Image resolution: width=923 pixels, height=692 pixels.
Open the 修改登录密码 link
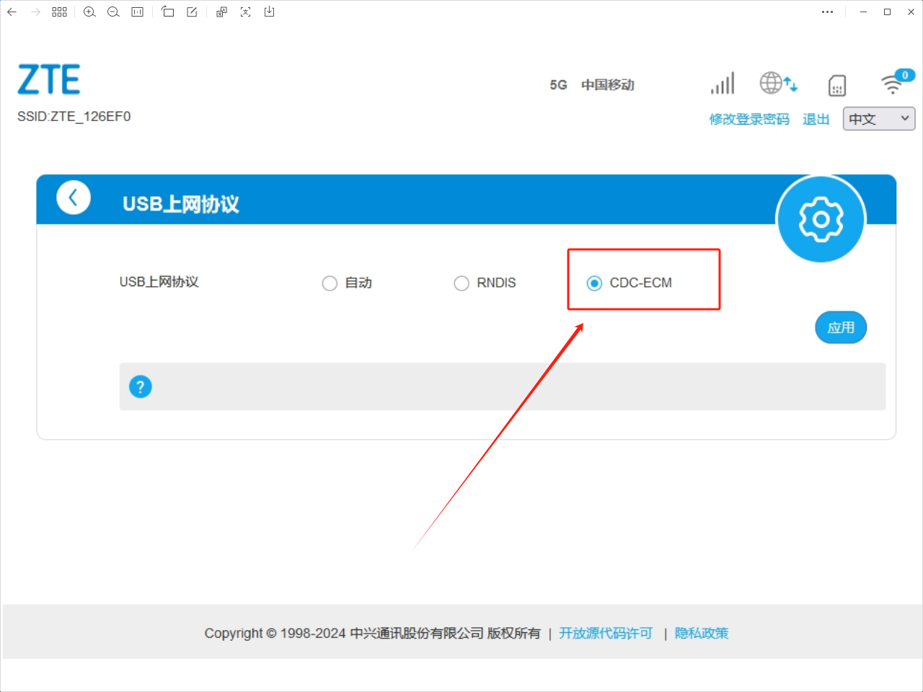pos(749,119)
